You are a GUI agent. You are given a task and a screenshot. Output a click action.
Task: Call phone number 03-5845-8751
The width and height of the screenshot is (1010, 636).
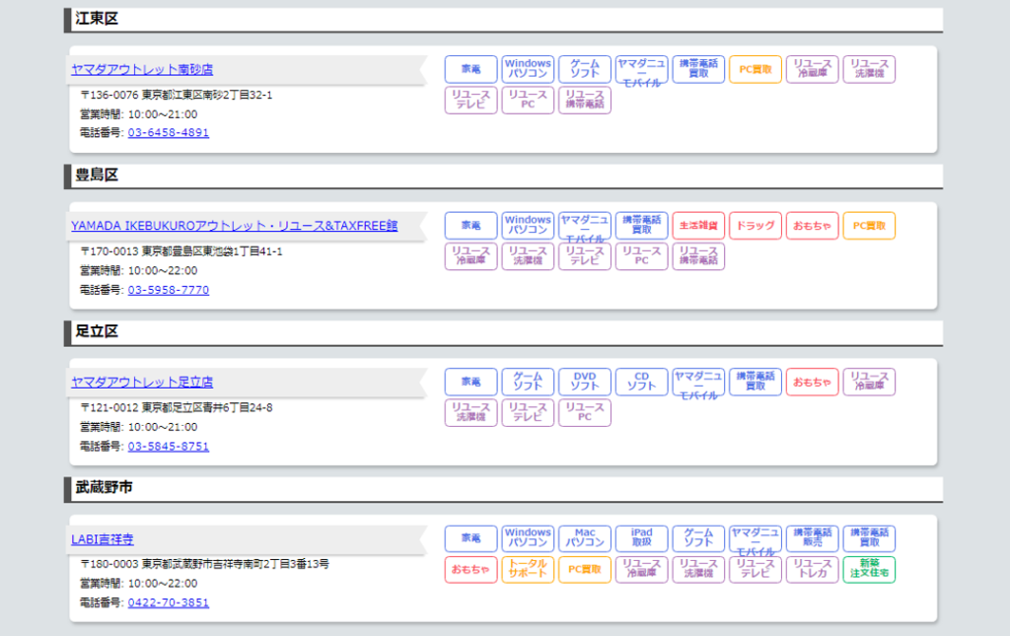pyautogui.click(x=168, y=446)
